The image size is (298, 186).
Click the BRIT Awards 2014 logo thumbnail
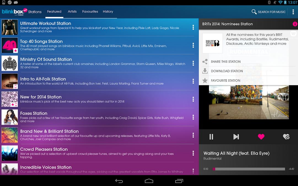click(213, 43)
